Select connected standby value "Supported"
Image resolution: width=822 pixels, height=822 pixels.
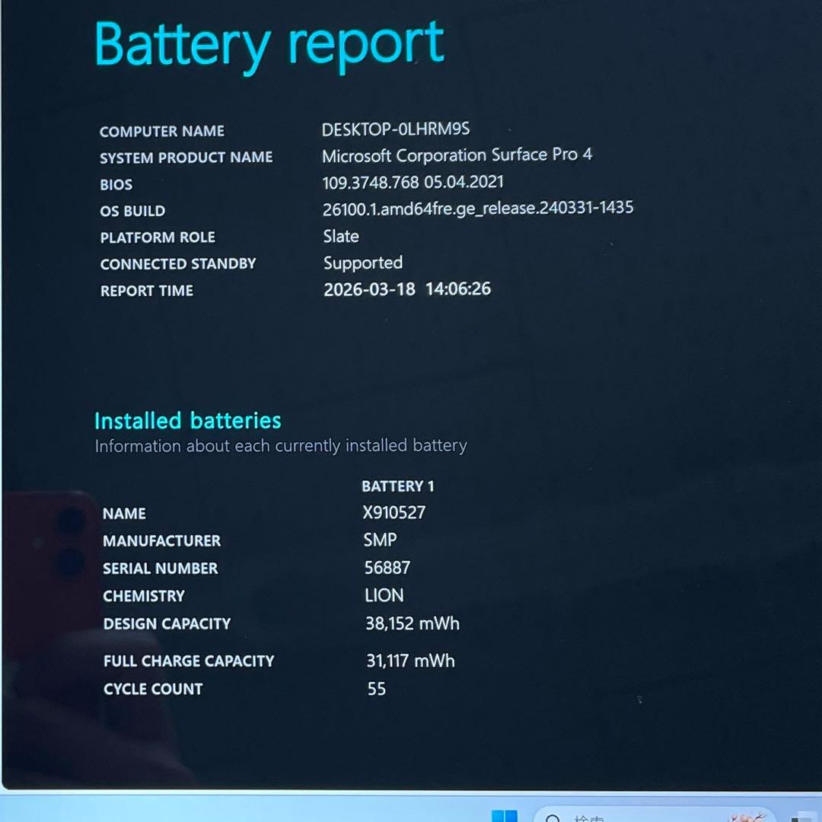click(x=363, y=263)
